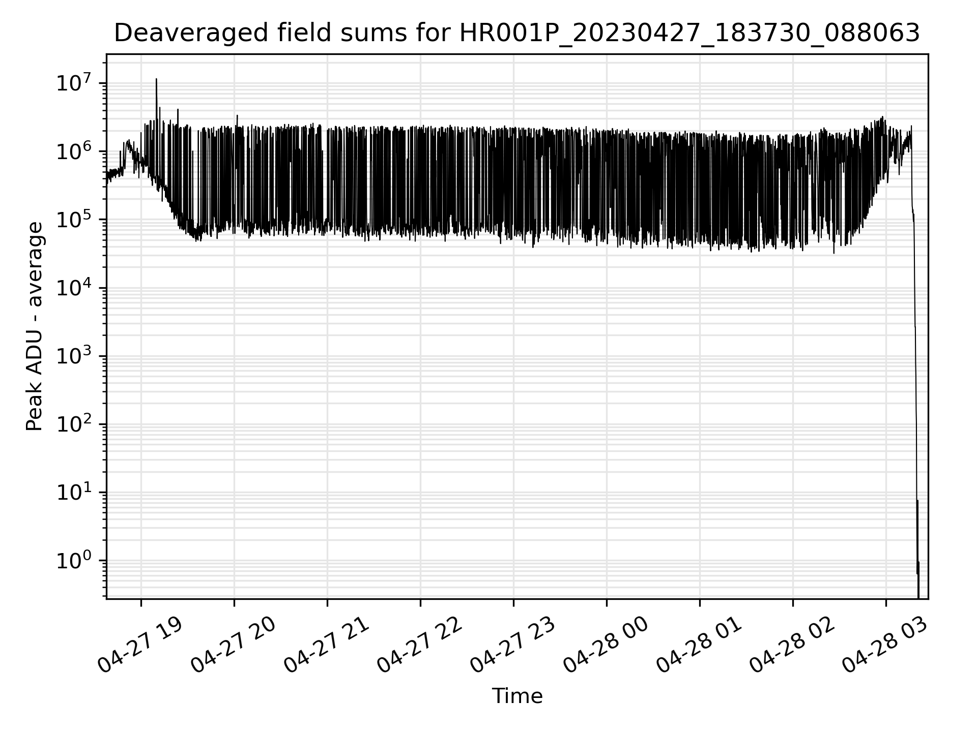Click the x-tick label '04-28 00'
Viewport: 977px width, 732px height.
pos(606,645)
